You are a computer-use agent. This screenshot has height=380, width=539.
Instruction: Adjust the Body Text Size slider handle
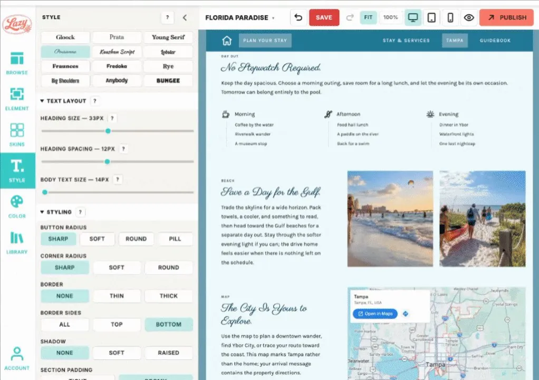point(45,192)
